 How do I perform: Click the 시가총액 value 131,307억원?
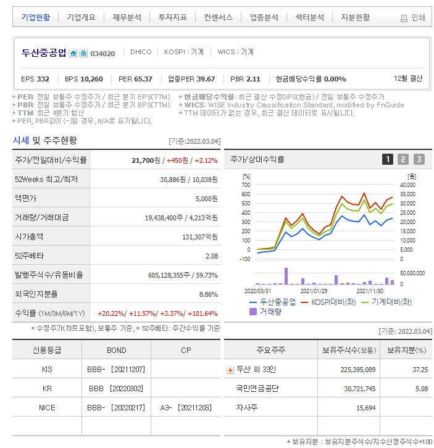(200, 237)
